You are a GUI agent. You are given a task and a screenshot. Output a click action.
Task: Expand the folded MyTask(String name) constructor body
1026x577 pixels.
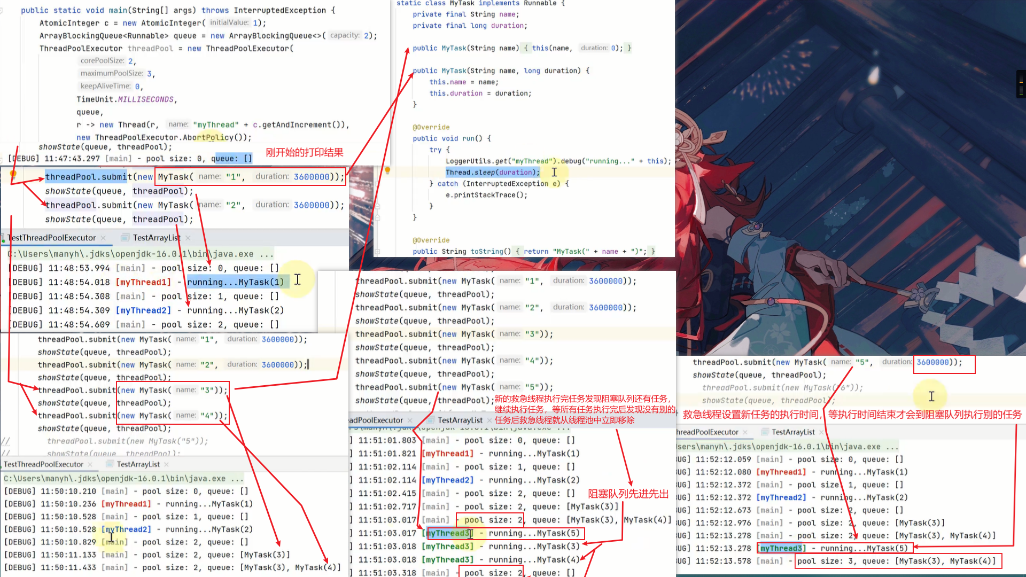525,48
